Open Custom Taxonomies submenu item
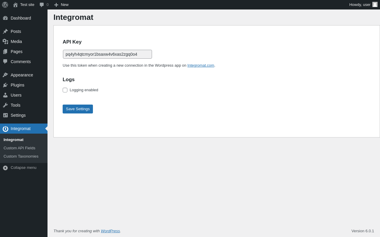The image size is (380, 237). pyautogui.click(x=21, y=156)
